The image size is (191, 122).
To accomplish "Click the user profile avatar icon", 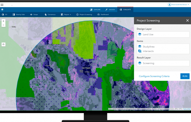I will 170,5.
